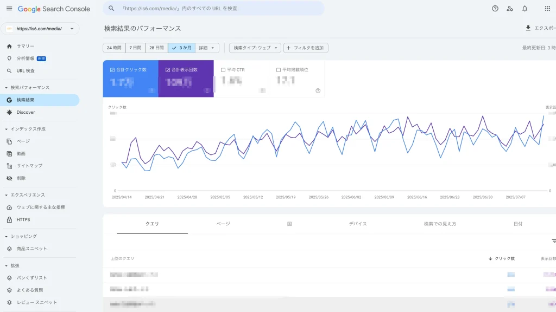This screenshot has height=312, width=556.
Task: Click the home icon beside サマリー
Action: point(9,46)
